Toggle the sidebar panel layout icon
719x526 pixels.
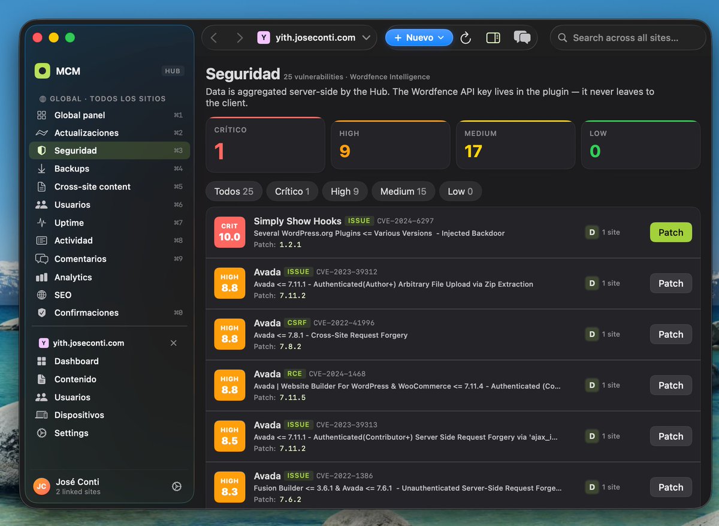pyautogui.click(x=493, y=38)
